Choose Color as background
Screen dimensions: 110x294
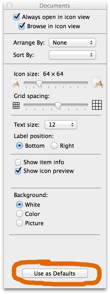click(x=19, y=214)
